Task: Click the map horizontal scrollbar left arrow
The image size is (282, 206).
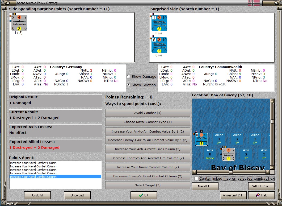Action: point(194,172)
